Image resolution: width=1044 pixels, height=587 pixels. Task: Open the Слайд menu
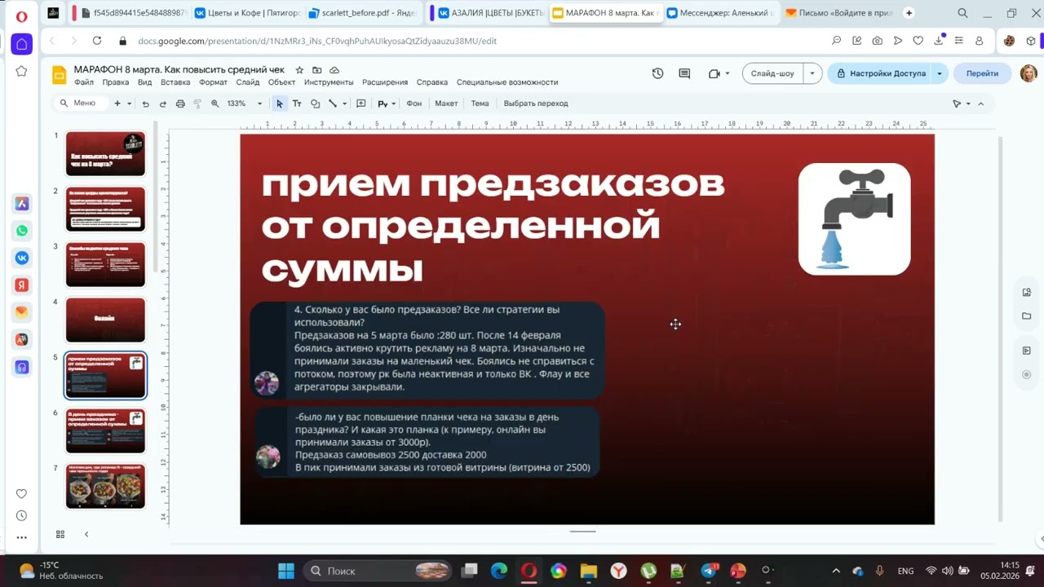[x=248, y=82]
